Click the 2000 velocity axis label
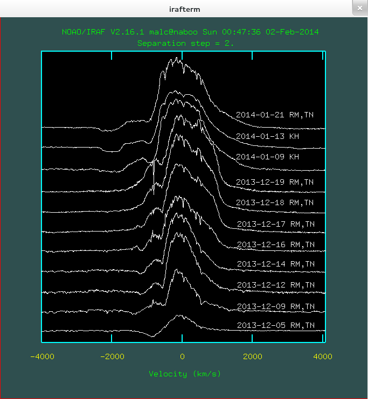This screenshot has width=368, height=399. pos(253,356)
